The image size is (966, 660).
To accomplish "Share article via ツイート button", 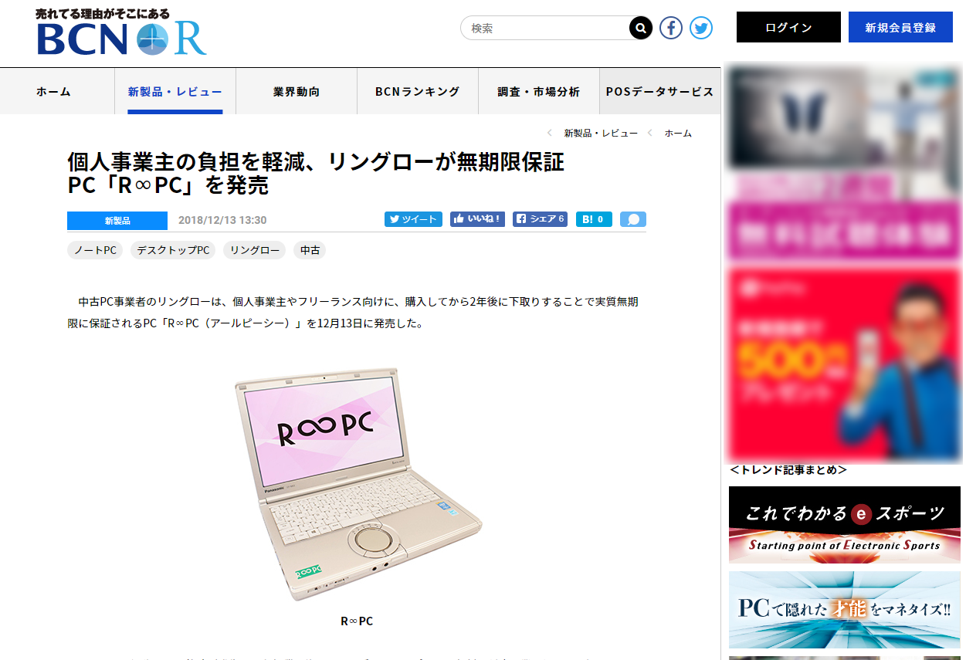I will tap(413, 219).
